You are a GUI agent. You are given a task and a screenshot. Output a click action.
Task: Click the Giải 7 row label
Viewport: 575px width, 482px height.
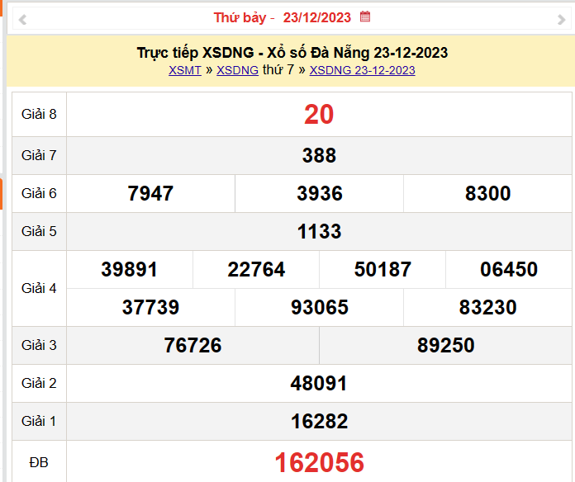coord(39,155)
